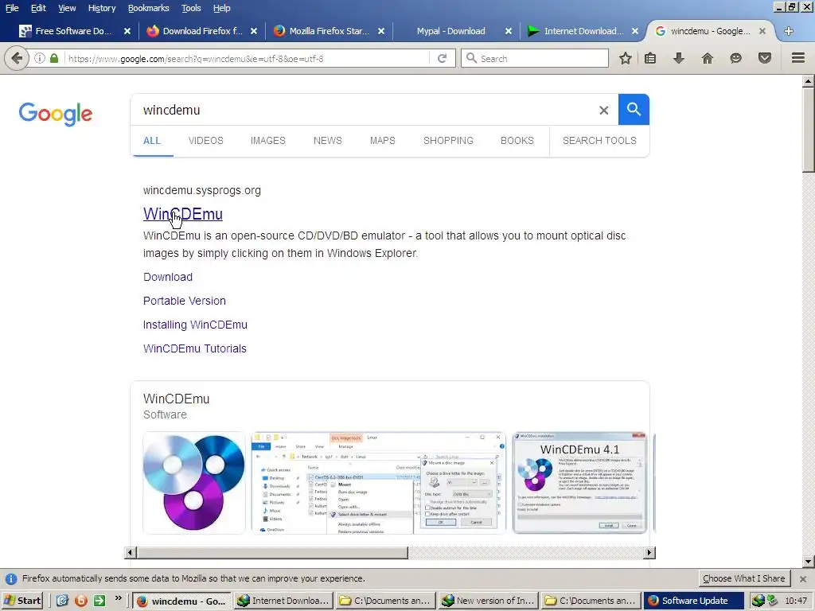Open site information icon in address bar

40,58
